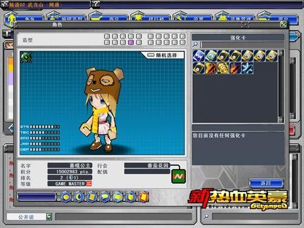
Task: Select the green enhancement card
Action: [210, 56]
